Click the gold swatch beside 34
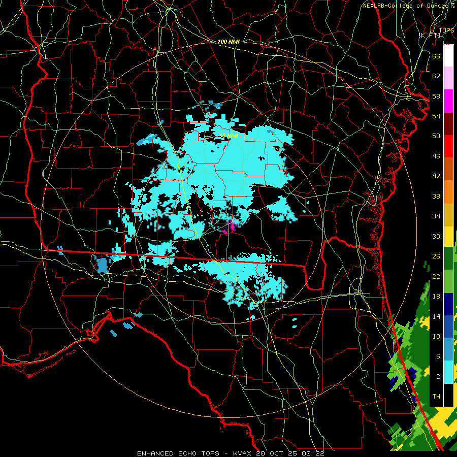Screen dimensions: 457x457 (448, 215)
